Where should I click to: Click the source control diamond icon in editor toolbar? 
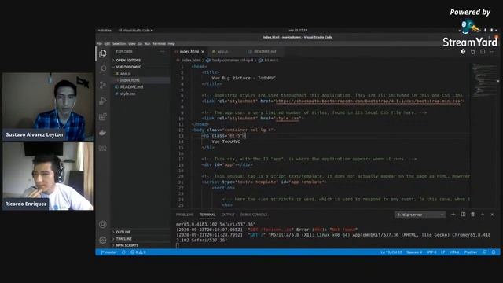tap(463, 51)
